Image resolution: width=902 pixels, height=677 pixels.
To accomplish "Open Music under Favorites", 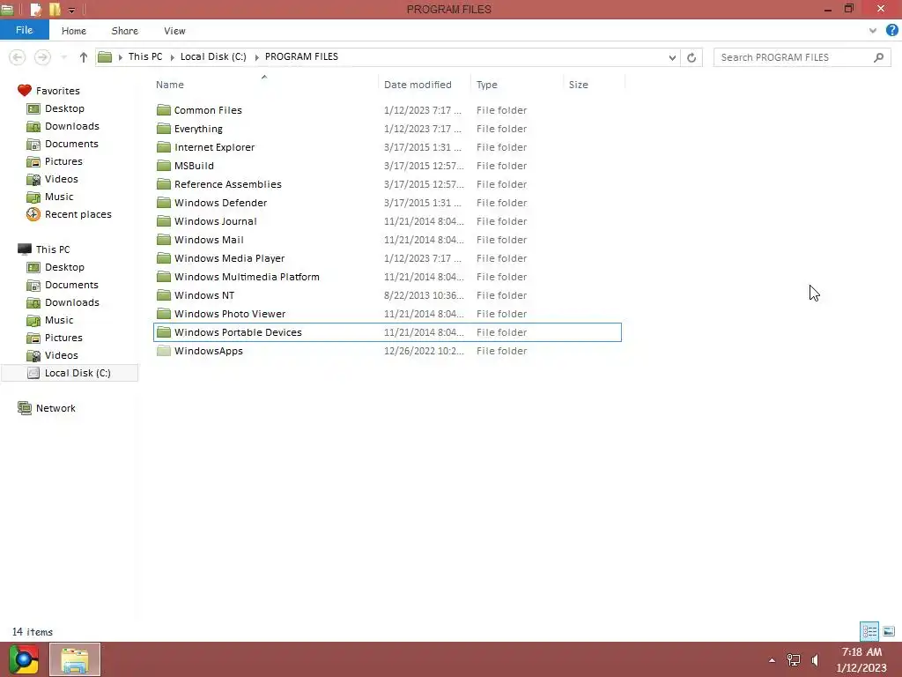I will pyautogui.click(x=59, y=197).
